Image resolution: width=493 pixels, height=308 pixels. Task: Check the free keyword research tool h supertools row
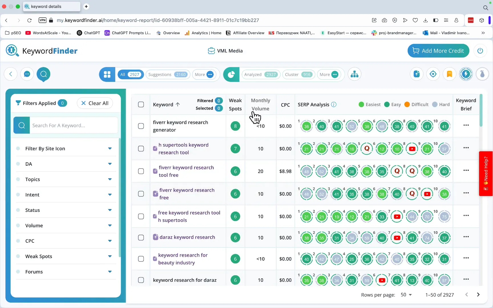[141, 216]
